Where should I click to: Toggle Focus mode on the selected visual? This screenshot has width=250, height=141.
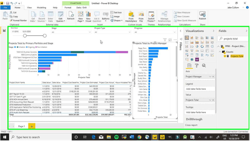(x=170, y=40)
